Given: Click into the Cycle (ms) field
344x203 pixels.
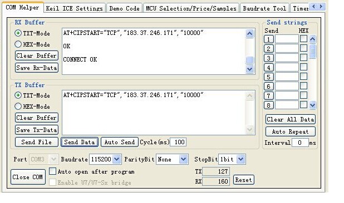Looking at the screenshot, I should [x=178, y=142].
